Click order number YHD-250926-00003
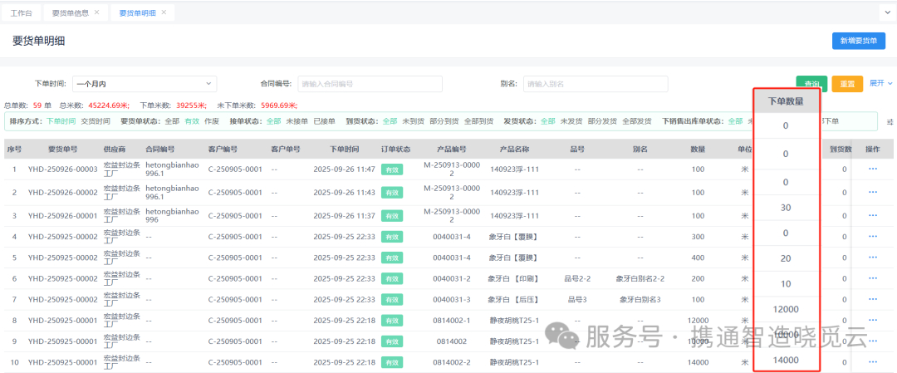The image size is (897, 373). pyautogui.click(x=63, y=169)
